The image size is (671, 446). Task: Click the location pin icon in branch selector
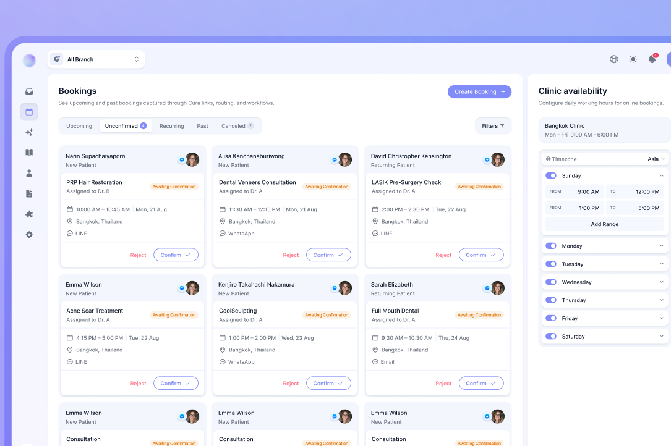point(56,59)
